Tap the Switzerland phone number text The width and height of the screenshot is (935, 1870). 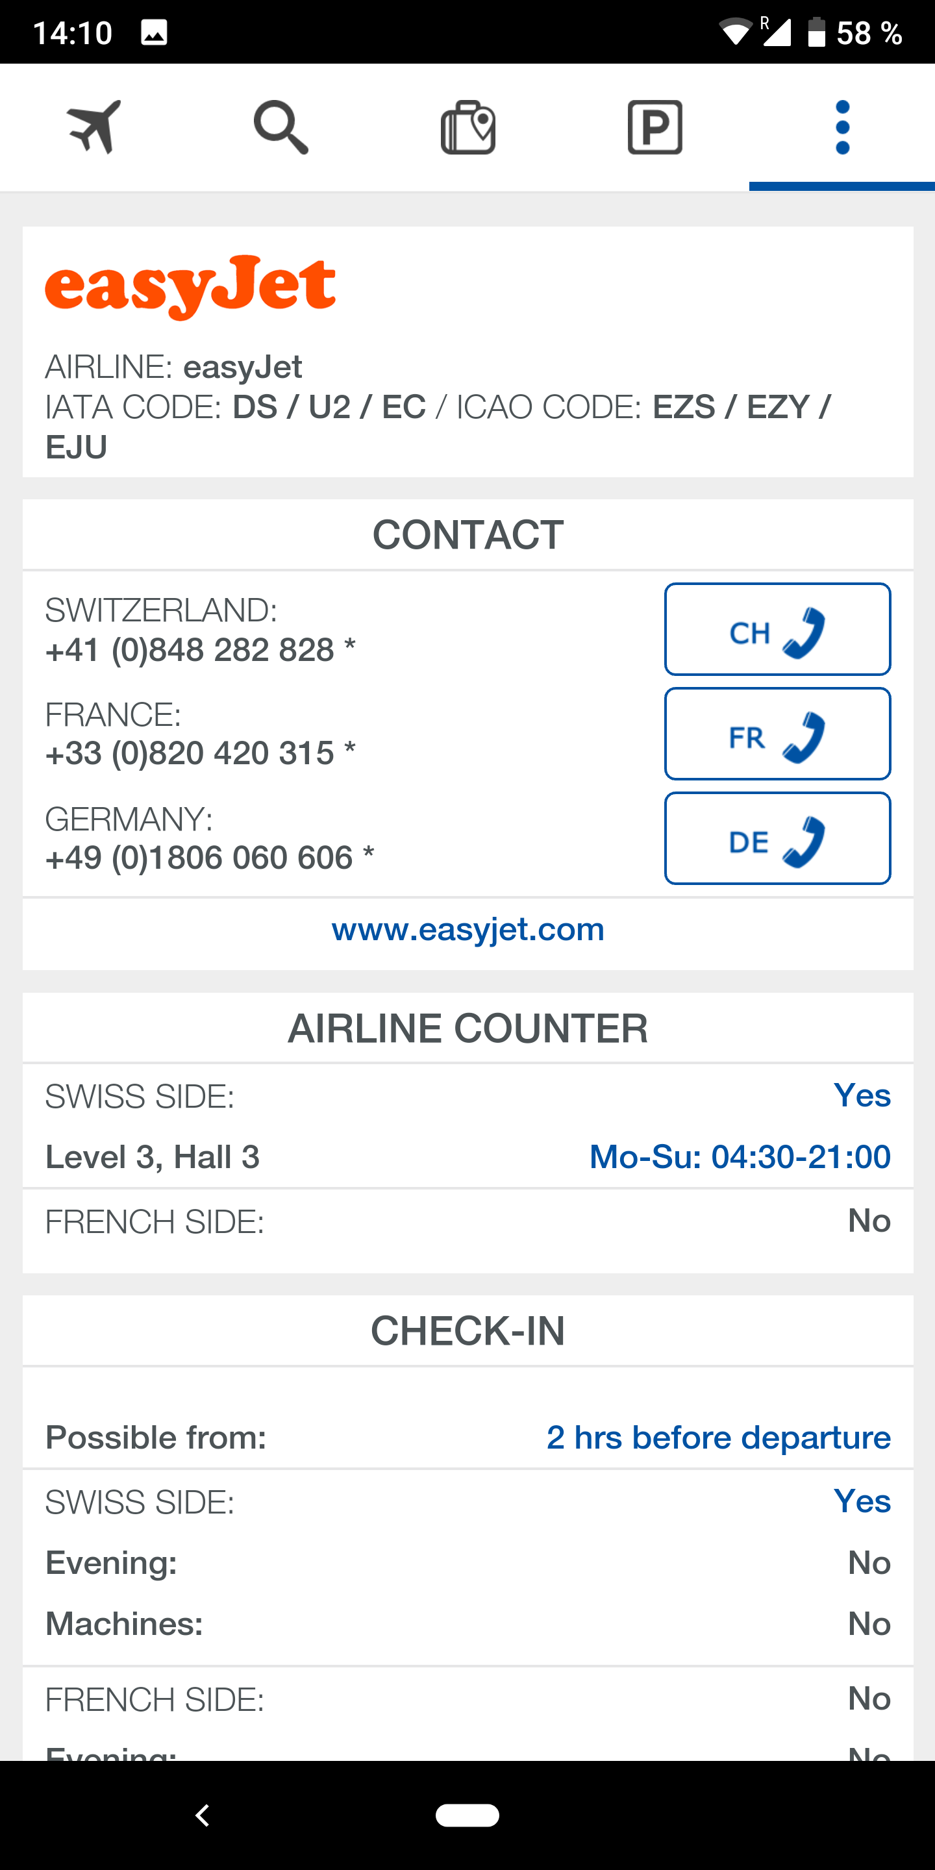click(x=201, y=650)
